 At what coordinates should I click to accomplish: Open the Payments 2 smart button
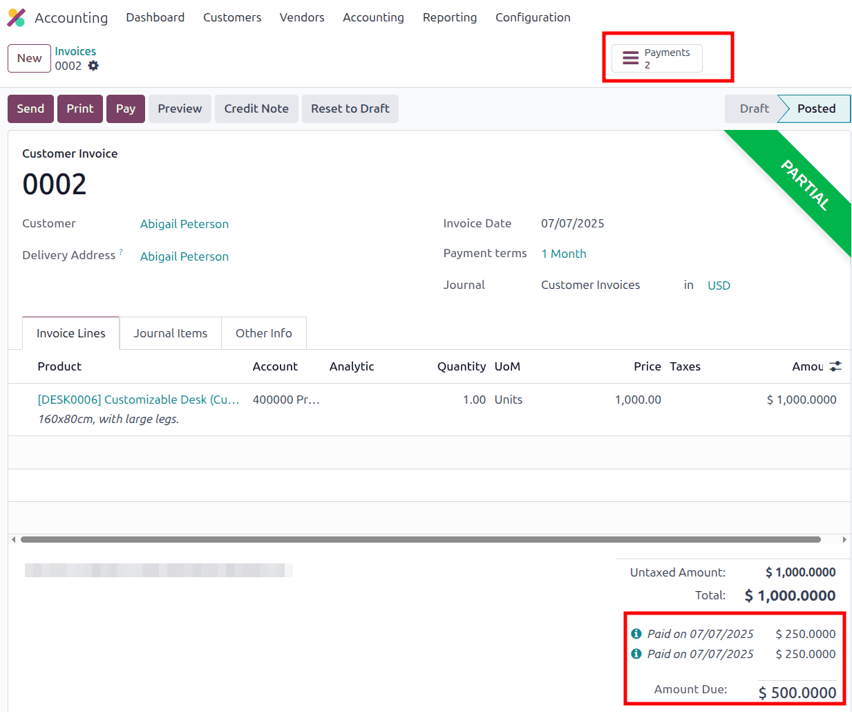point(657,58)
